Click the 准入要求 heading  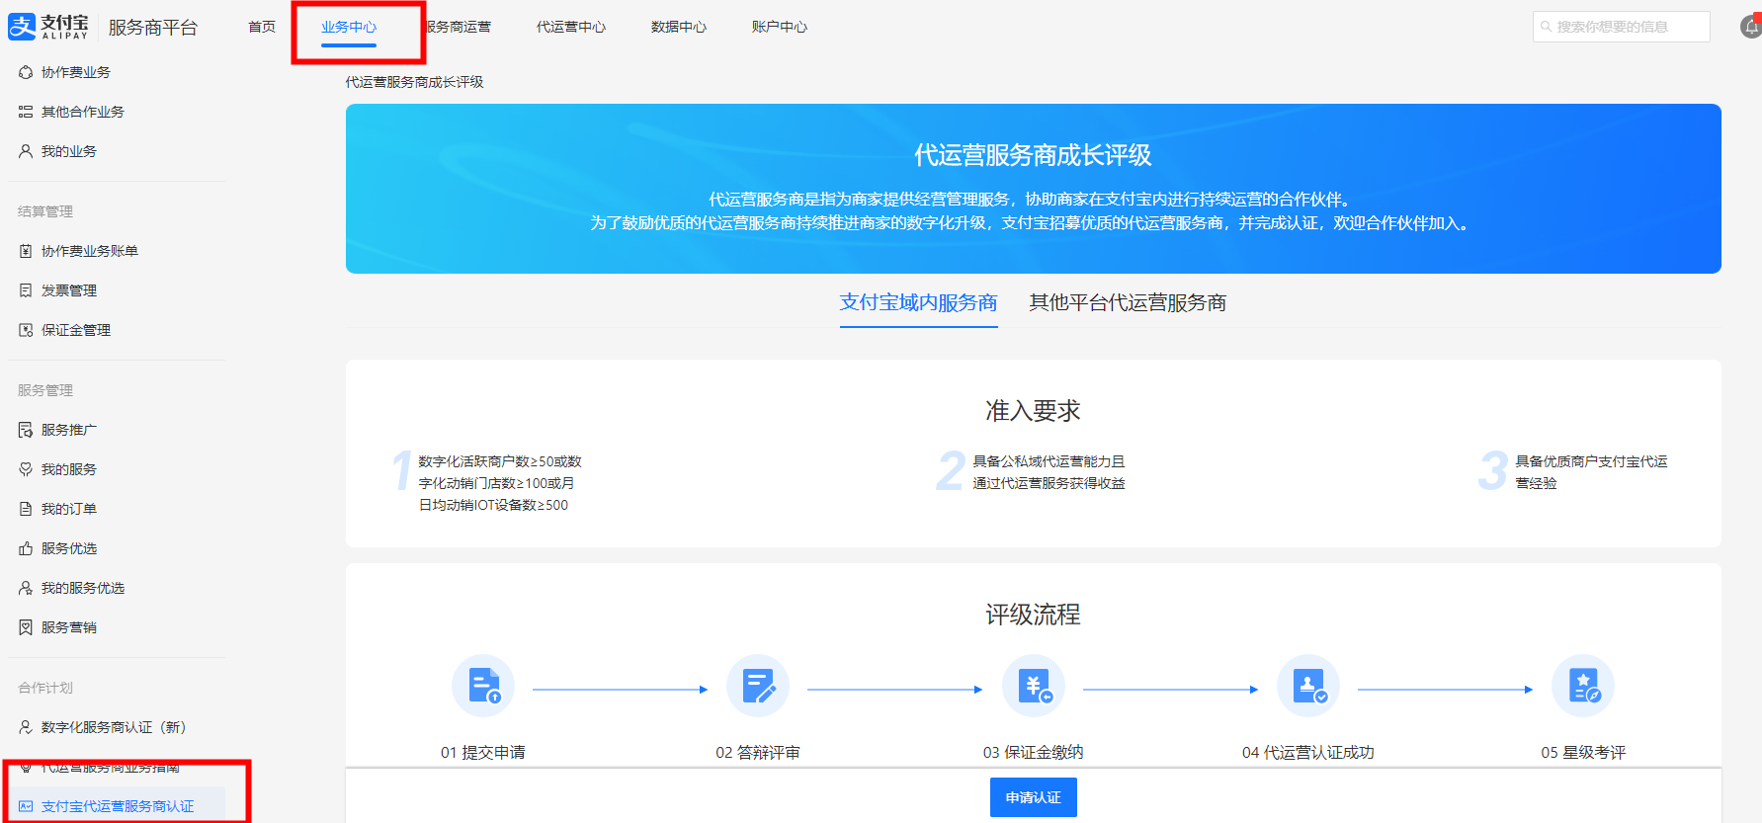pos(1033,411)
